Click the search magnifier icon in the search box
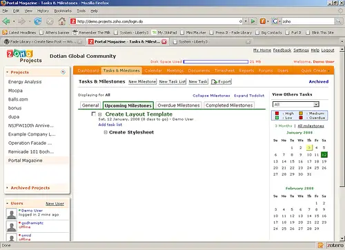345x250 pixels. (x=338, y=21)
